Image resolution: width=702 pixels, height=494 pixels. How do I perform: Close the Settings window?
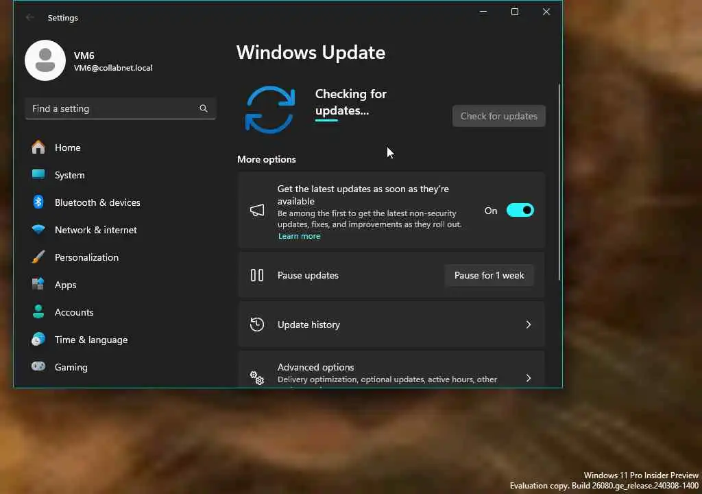pos(546,12)
